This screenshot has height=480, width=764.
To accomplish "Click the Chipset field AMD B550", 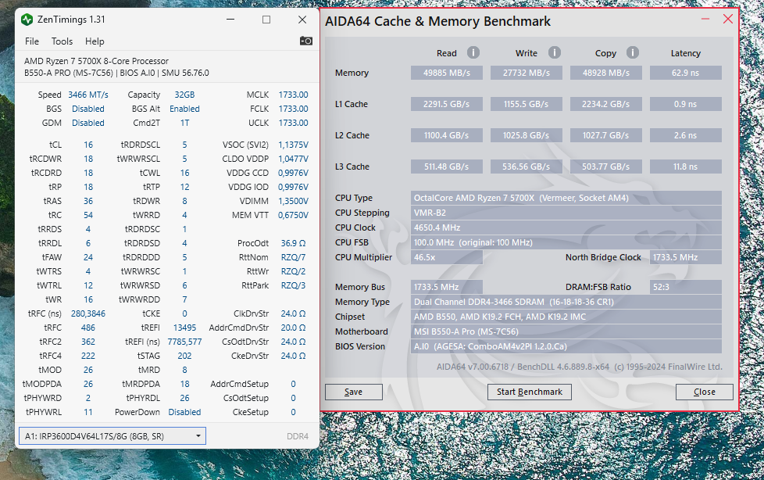I will [566, 317].
